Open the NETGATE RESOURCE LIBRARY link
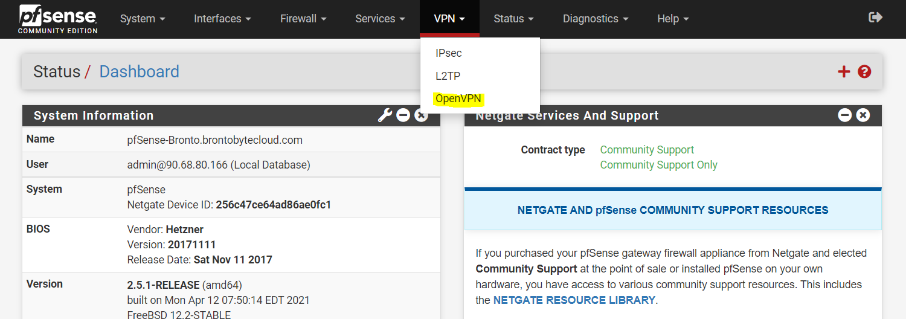Viewport: 906px width, 319px height. click(x=574, y=300)
